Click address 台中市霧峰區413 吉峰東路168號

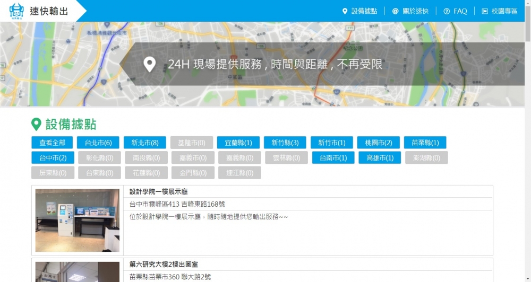(x=177, y=204)
